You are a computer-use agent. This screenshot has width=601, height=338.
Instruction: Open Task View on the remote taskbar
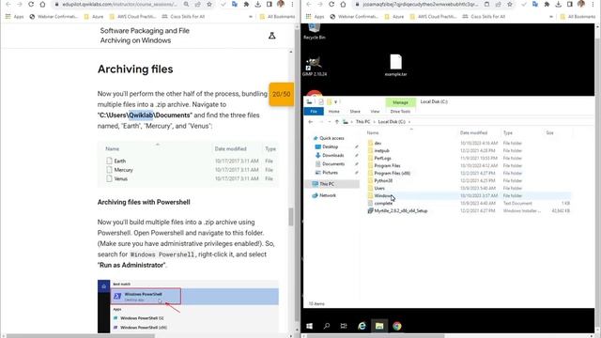[344, 326]
